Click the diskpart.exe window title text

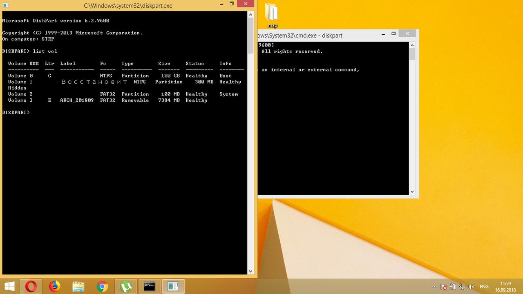128,6
